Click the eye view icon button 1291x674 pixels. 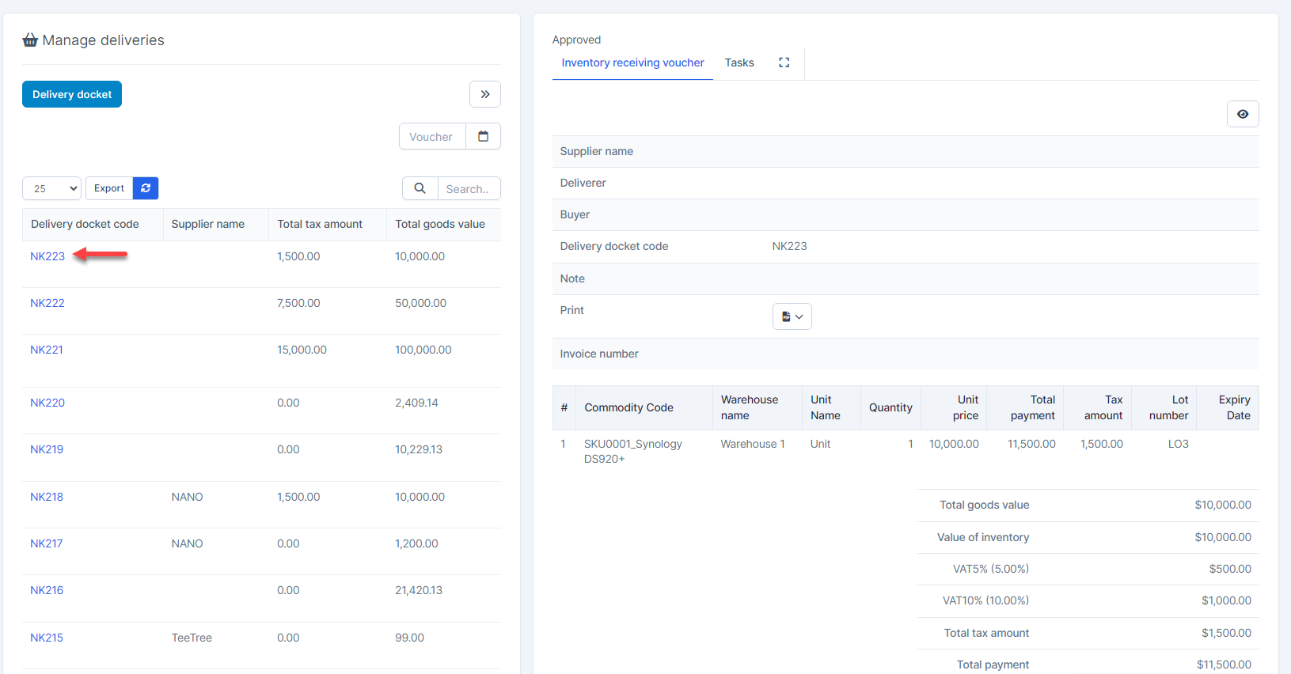coord(1242,114)
